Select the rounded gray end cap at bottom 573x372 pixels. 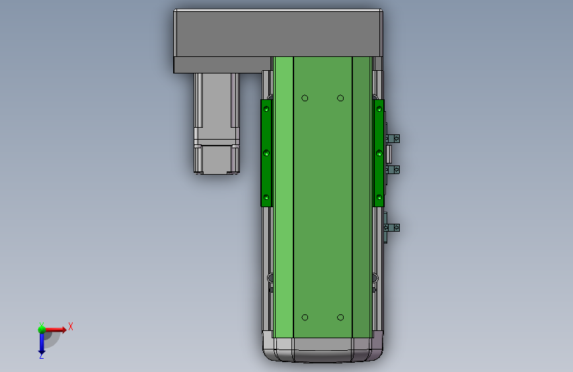coord(323,349)
